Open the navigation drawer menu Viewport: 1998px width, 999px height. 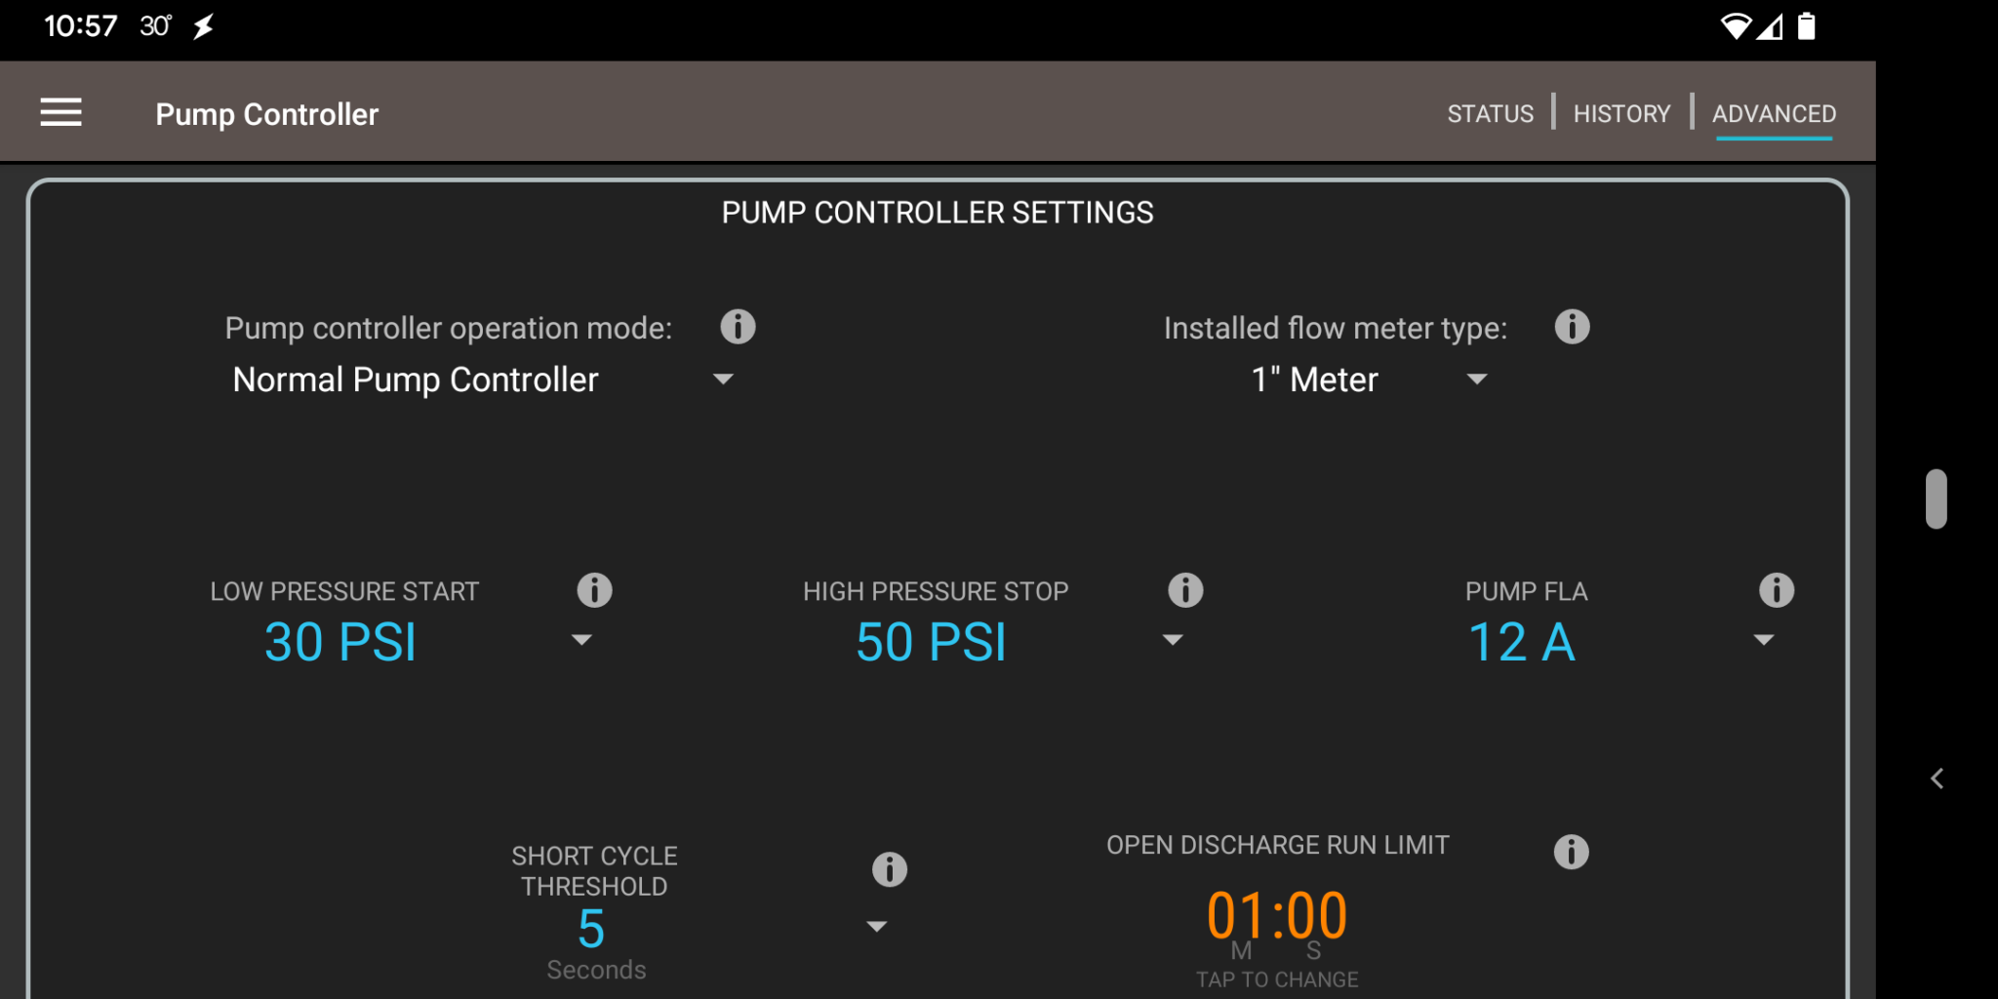[60, 112]
